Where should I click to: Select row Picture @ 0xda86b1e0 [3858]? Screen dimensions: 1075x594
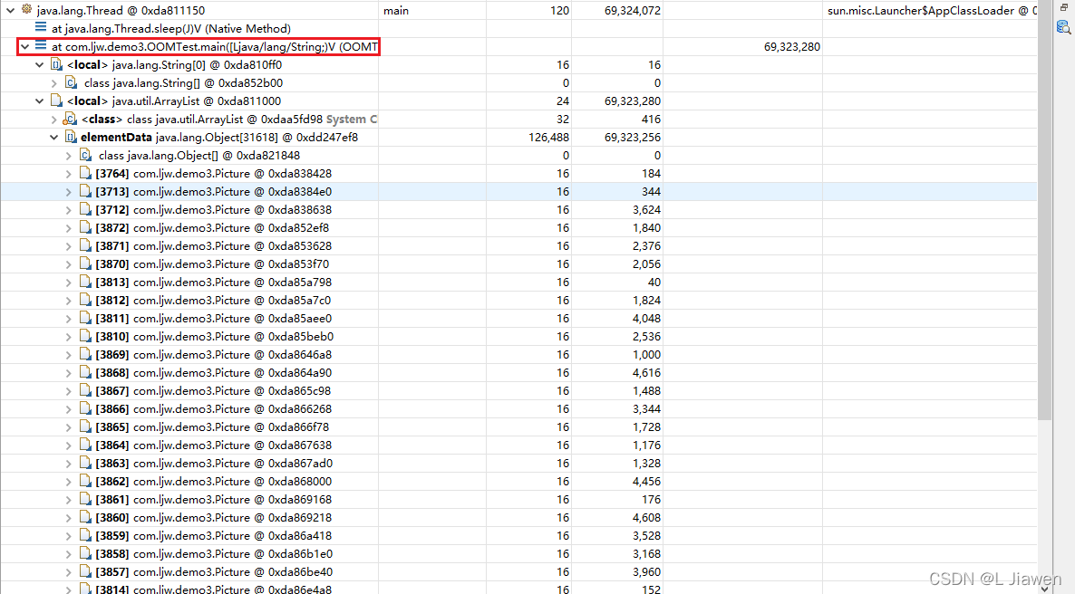point(518,554)
